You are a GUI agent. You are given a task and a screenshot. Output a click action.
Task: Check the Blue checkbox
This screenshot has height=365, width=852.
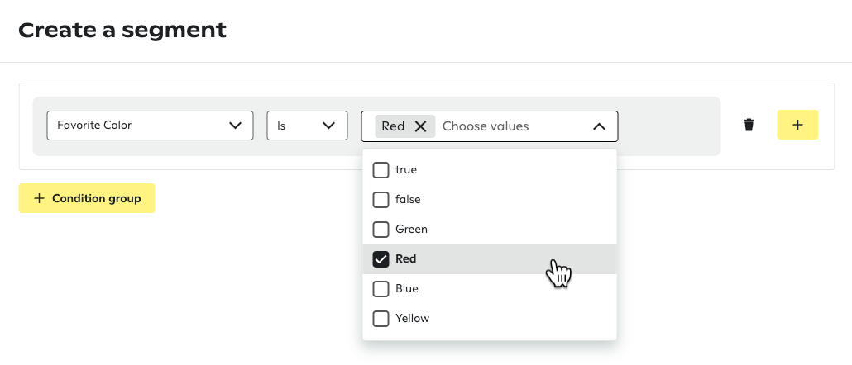381,289
